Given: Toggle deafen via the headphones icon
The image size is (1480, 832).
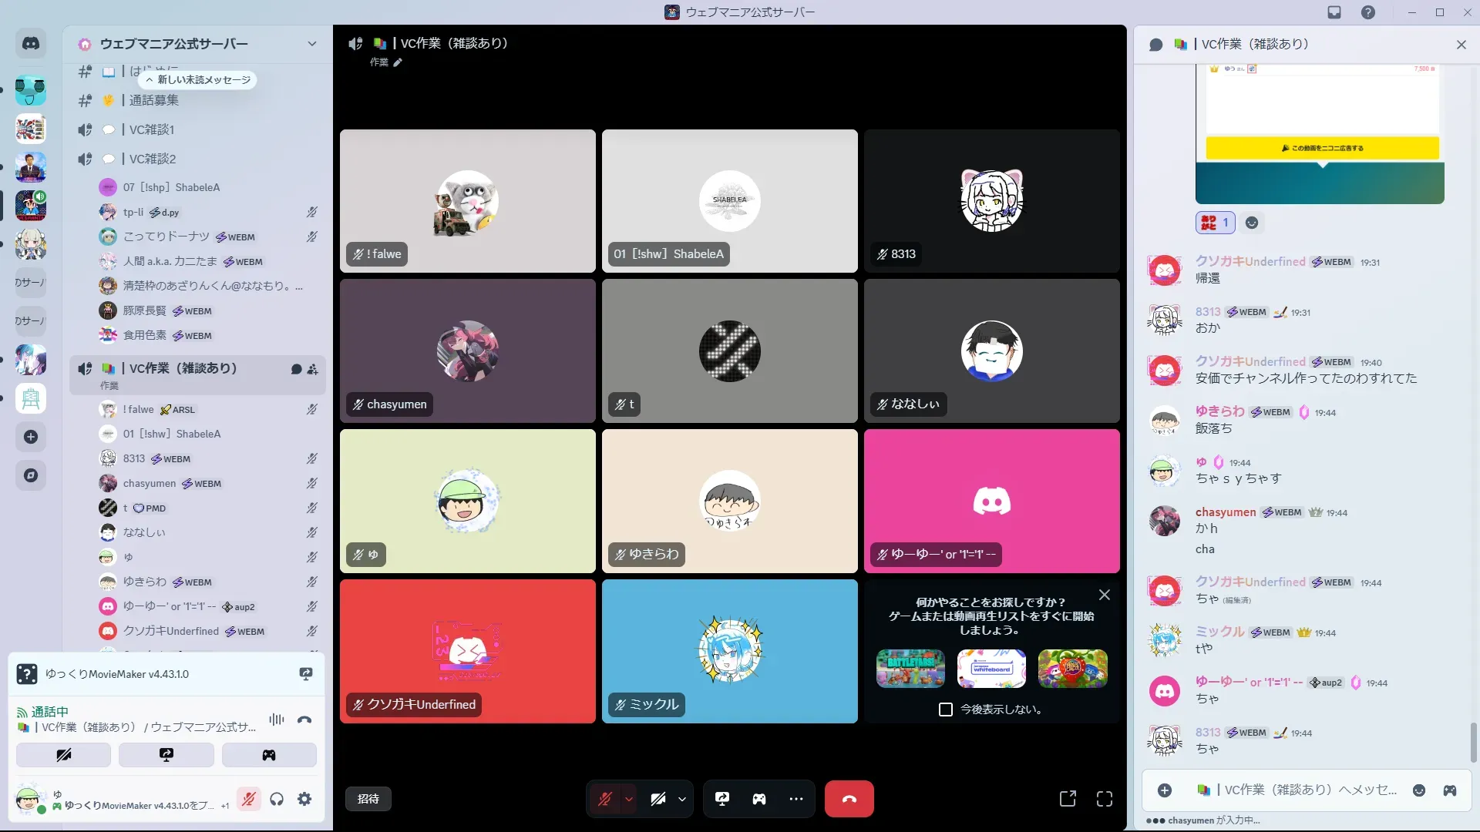Looking at the screenshot, I should click(x=277, y=799).
